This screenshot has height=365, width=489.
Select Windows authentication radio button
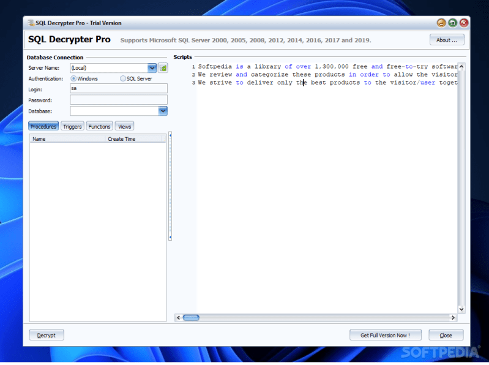coord(73,78)
